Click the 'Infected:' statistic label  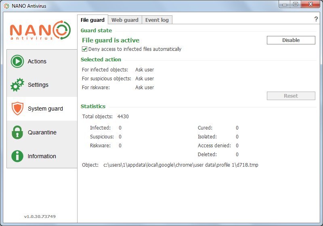pyautogui.click(x=100, y=128)
